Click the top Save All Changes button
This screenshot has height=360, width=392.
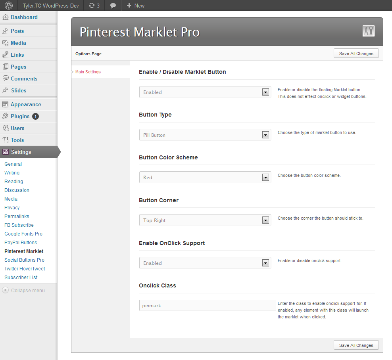(356, 54)
